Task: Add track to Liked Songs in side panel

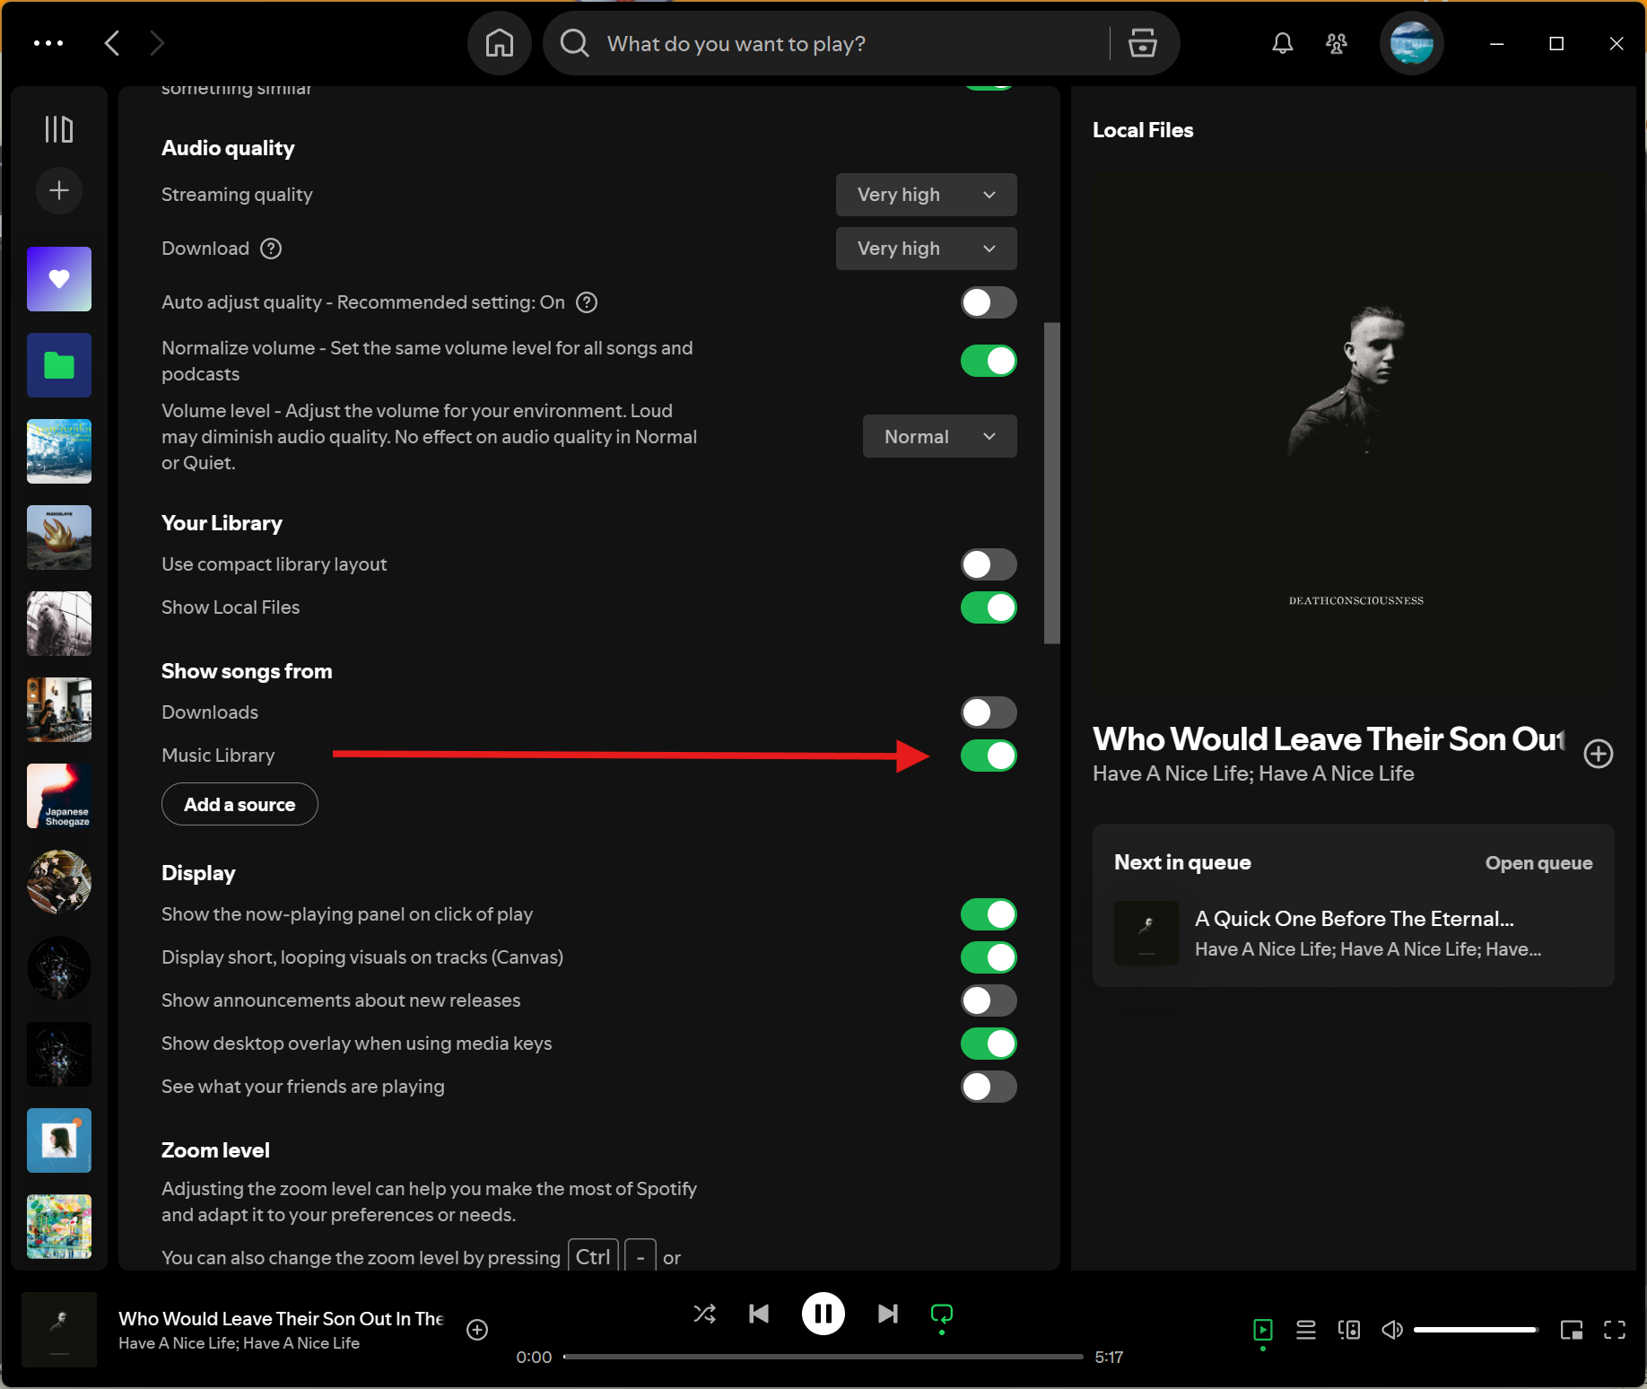Action: 1599,754
